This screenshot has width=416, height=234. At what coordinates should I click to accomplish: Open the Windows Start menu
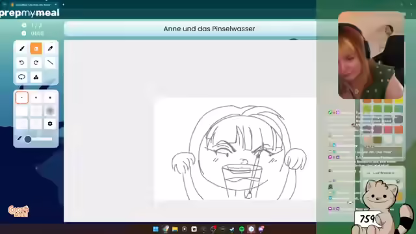click(x=156, y=229)
